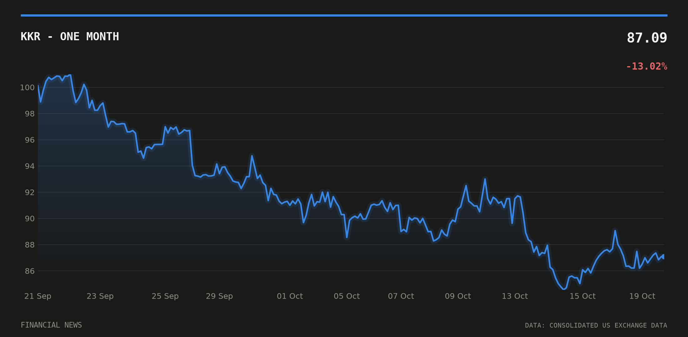Click the 92 y-axis label
This screenshot has height=337, width=688.
(30, 192)
